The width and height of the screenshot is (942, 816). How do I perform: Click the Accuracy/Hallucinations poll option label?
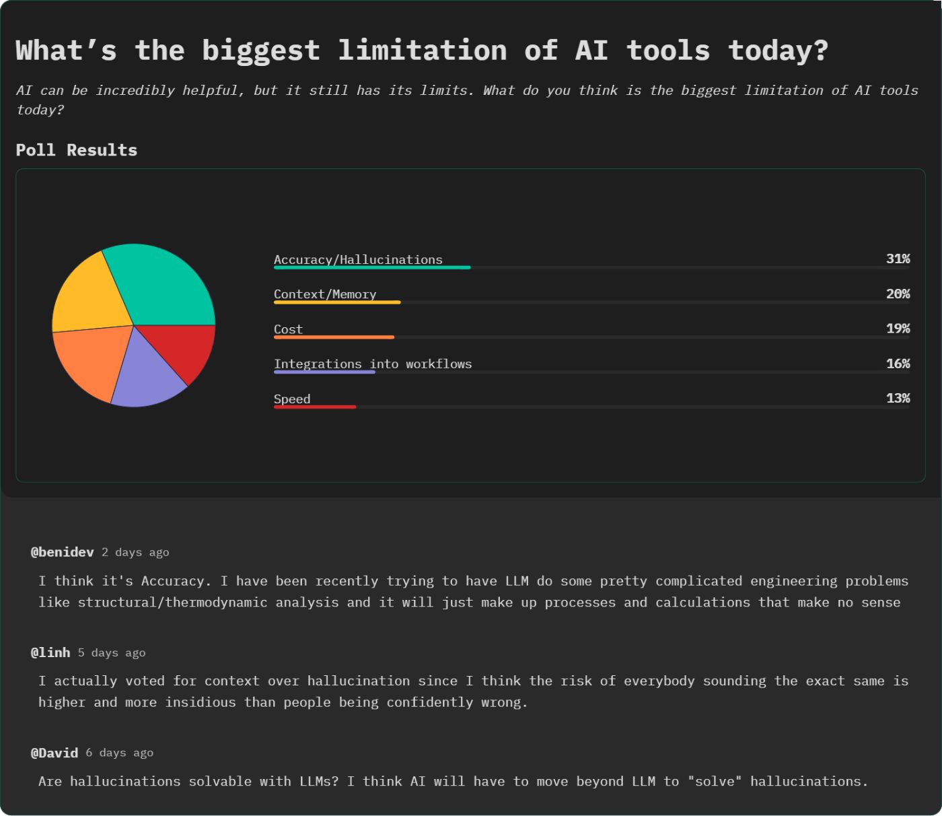[x=358, y=259]
